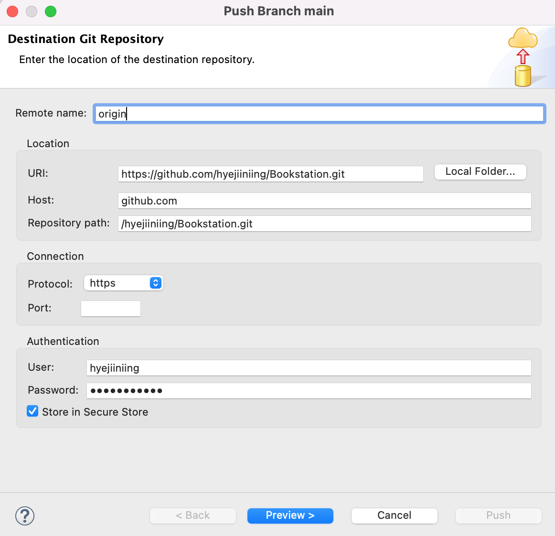Click the push-to-cloud wizard banner icon
The height and width of the screenshot is (536, 555).
click(523, 57)
